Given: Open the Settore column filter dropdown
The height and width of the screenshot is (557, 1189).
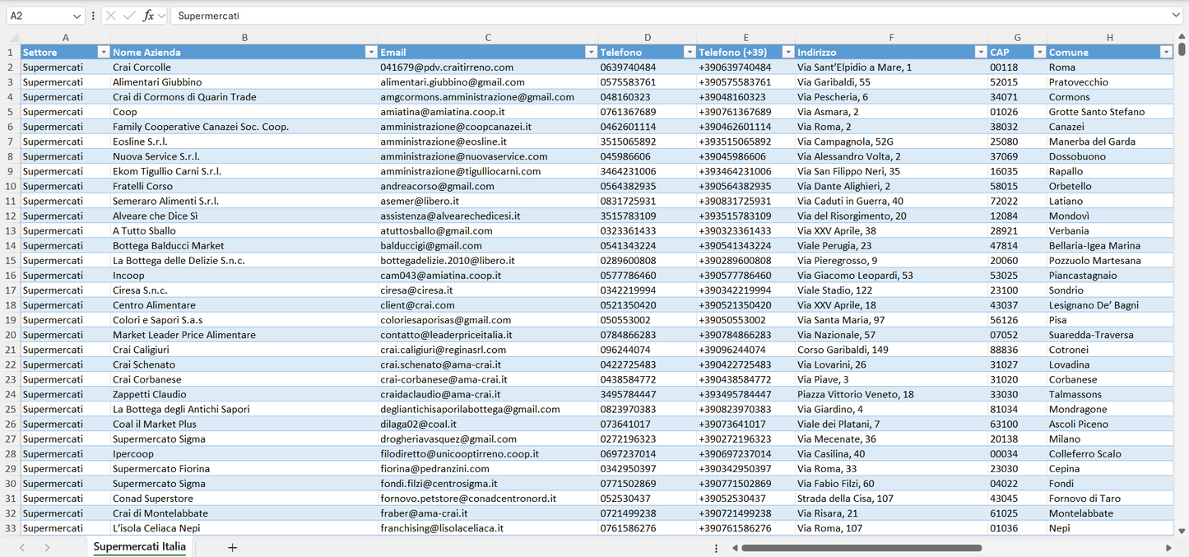Looking at the screenshot, I should tap(104, 52).
